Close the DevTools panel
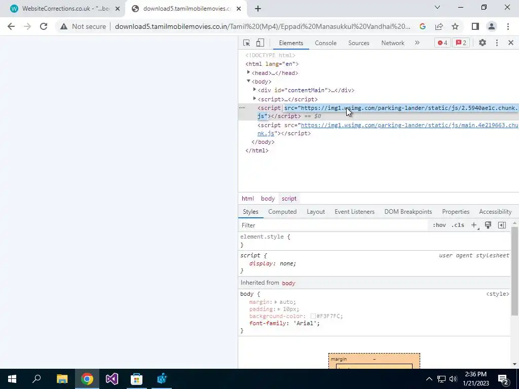 tap(511, 43)
